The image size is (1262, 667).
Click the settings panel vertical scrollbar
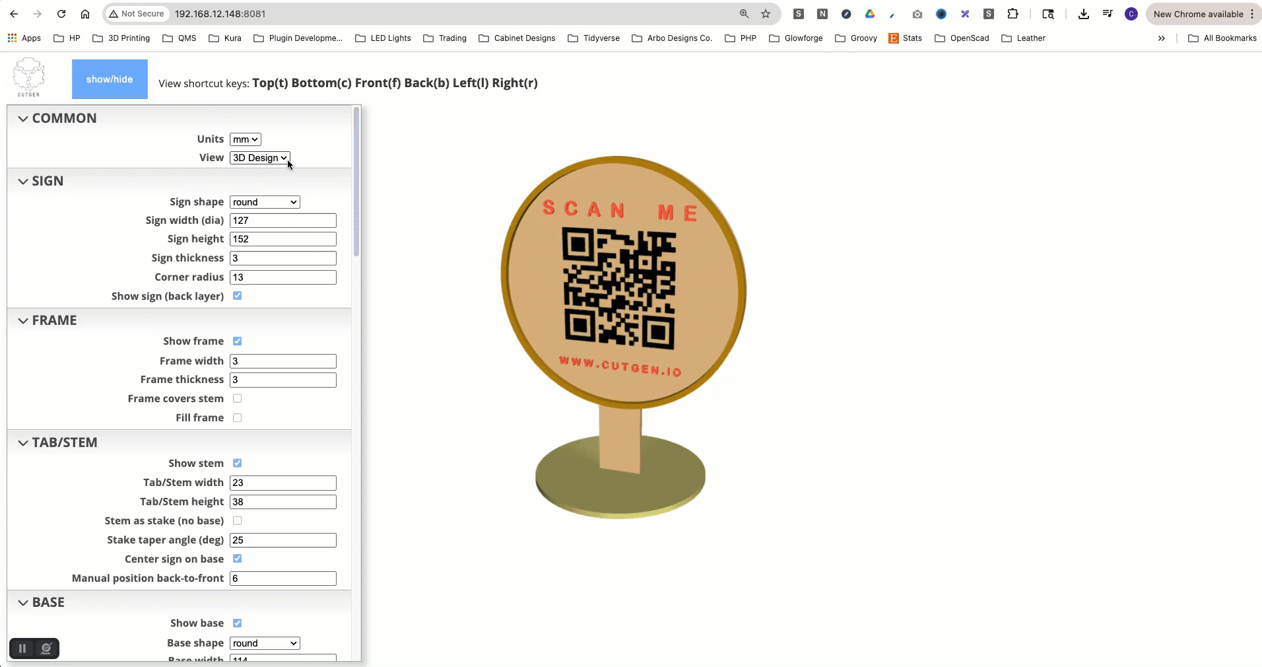click(356, 182)
